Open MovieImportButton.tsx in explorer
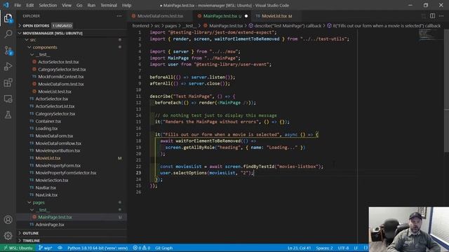 pyautogui.click(x=58, y=151)
